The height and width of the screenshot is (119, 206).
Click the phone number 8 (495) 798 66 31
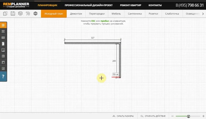click(x=190, y=5)
